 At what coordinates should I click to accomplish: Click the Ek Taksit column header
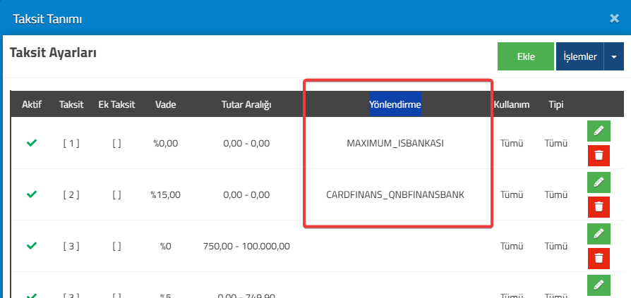coord(116,105)
